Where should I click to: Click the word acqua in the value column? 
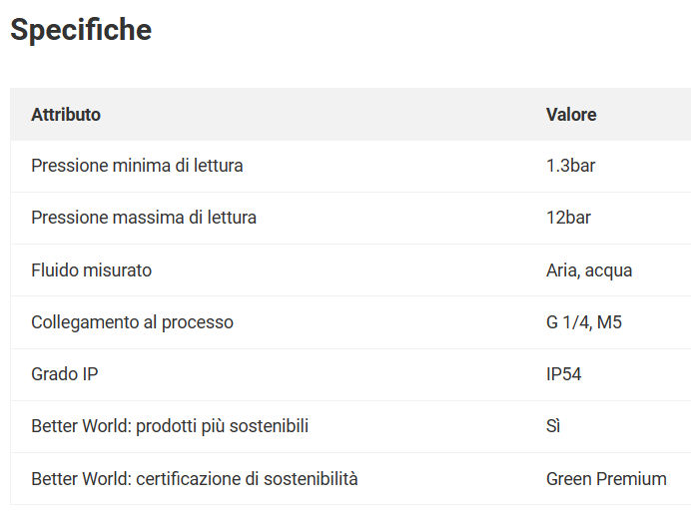608,271
